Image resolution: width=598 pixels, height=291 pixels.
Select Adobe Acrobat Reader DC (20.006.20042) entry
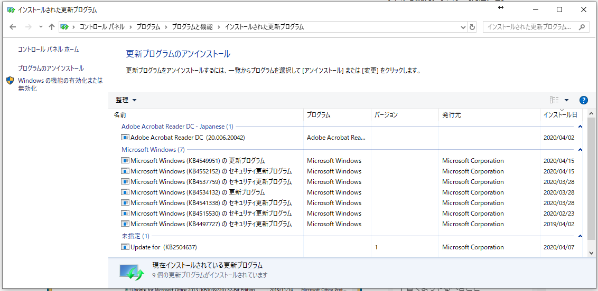coord(188,138)
